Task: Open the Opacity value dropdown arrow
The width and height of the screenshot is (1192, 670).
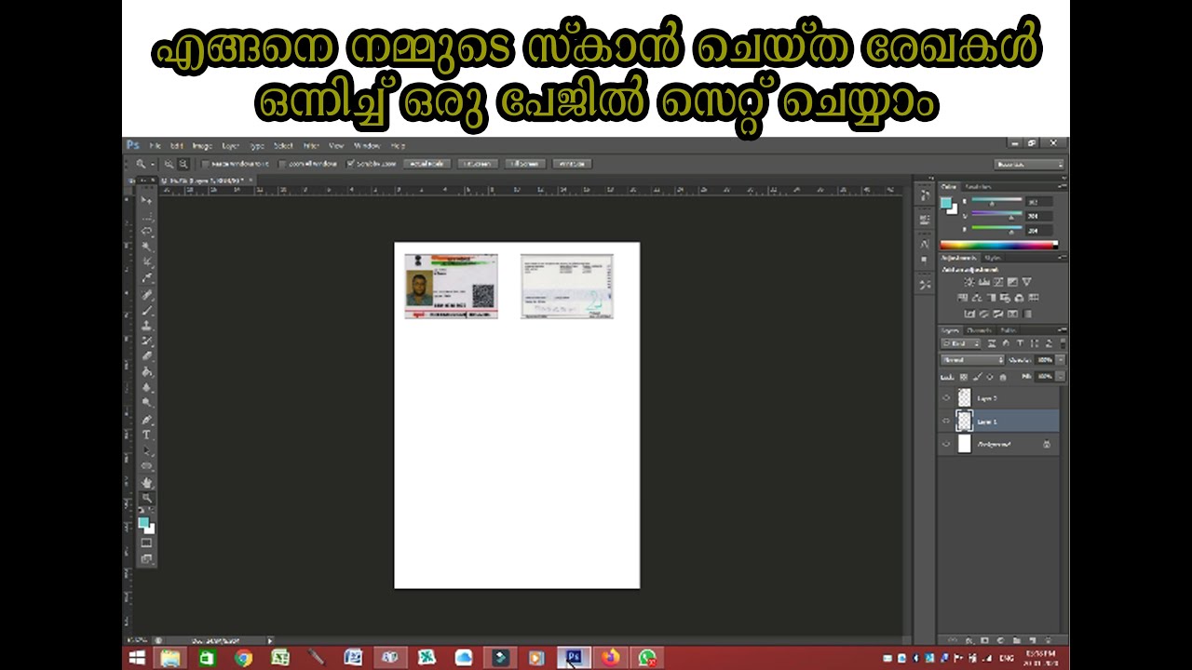Action: [1061, 360]
